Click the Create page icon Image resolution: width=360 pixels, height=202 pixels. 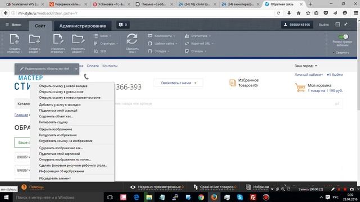(x=14, y=39)
